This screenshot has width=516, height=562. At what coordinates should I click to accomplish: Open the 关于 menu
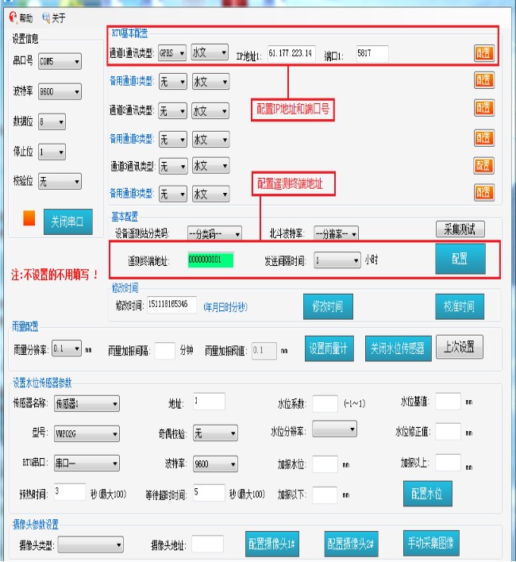[x=54, y=17]
